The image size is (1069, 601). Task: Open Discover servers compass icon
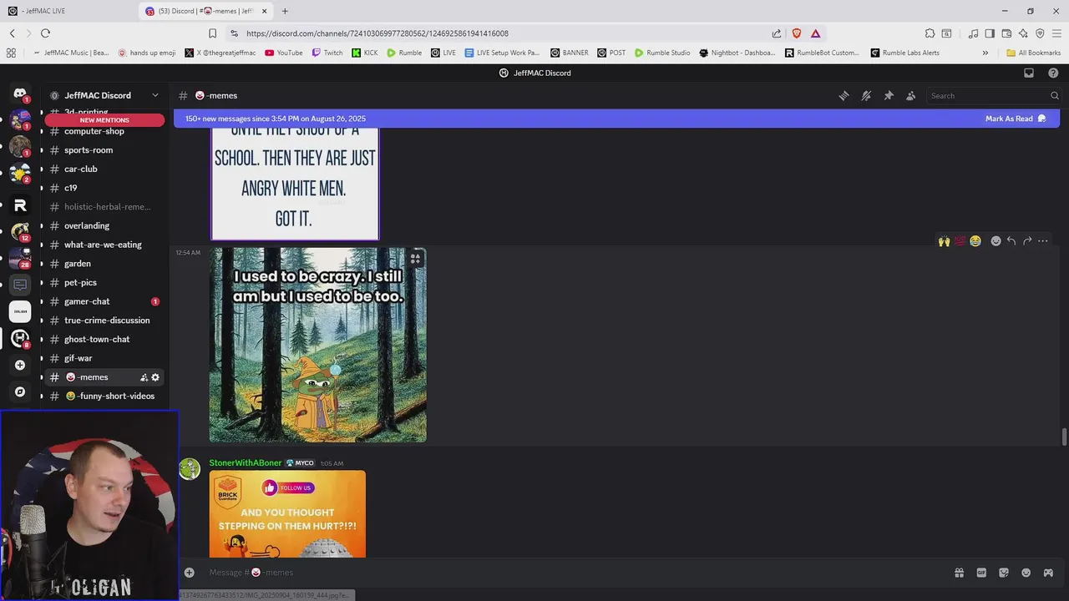pyautogui.click(x=20, y=391)
